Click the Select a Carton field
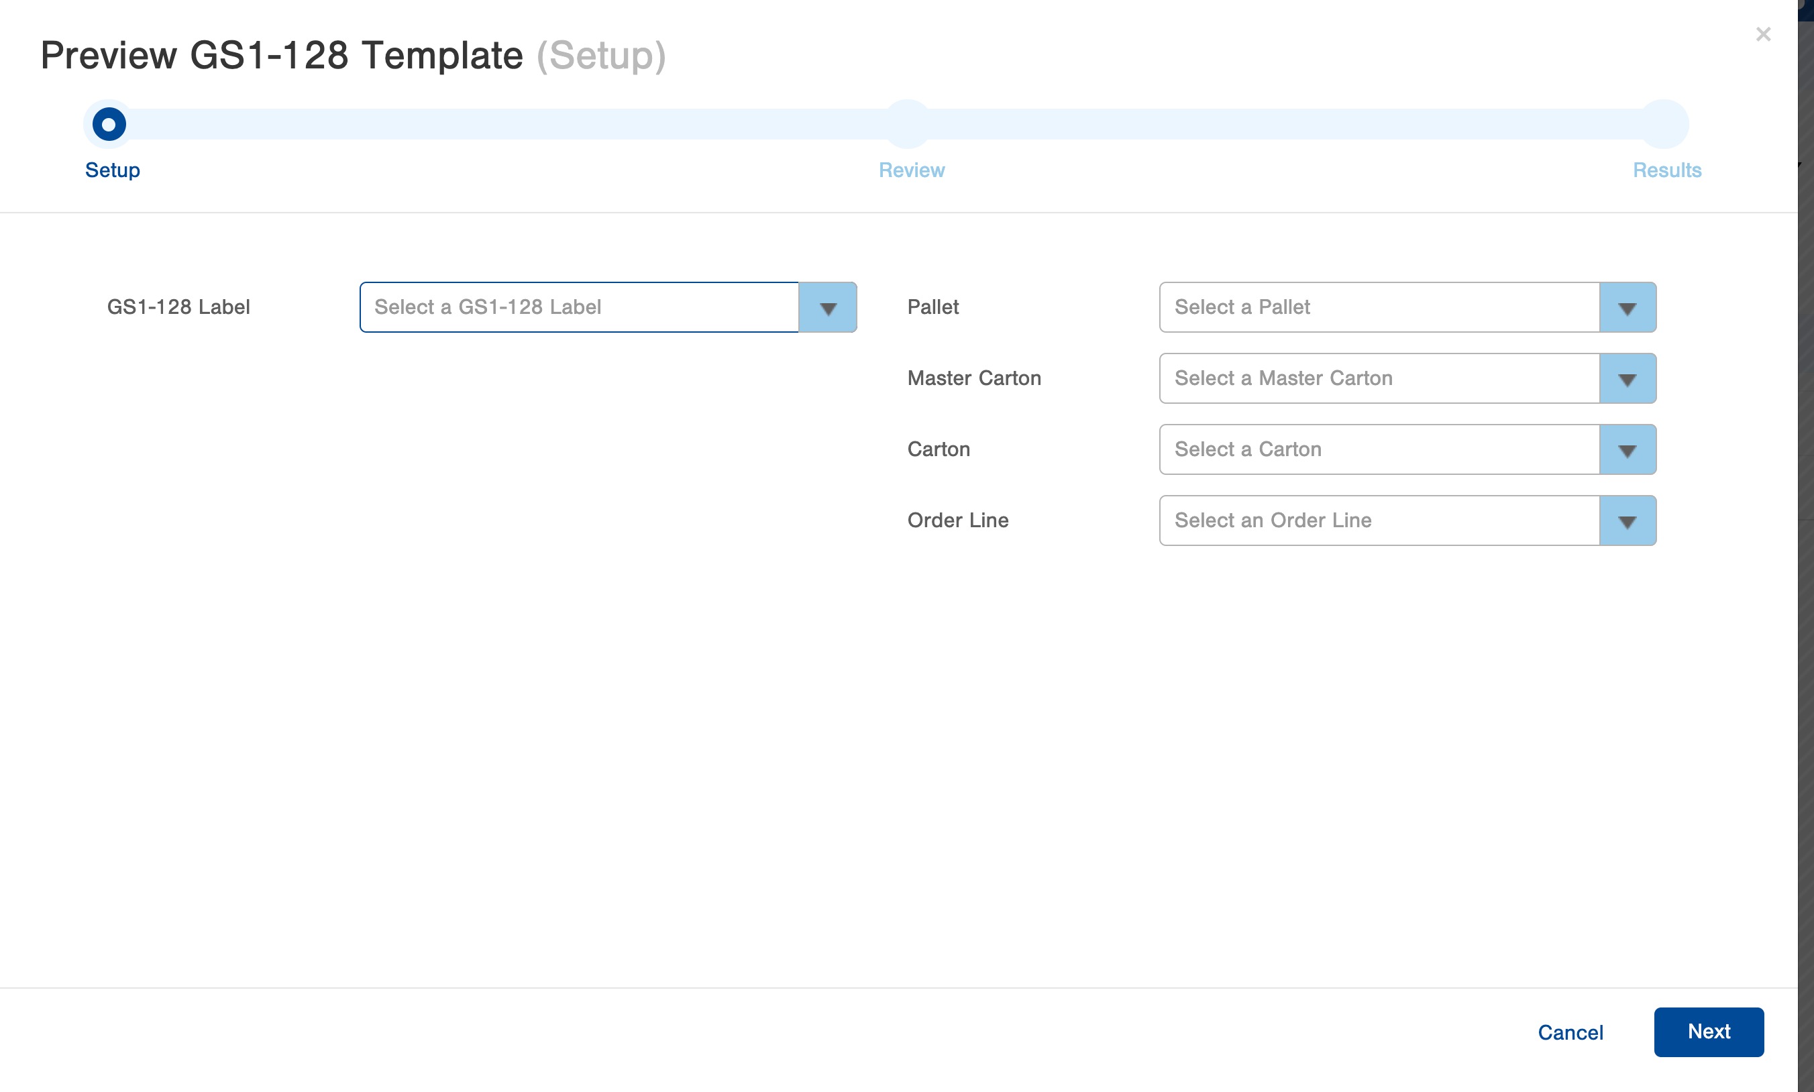Image resolution: width=1814 pixels, height=1092 pixels. tap(1379, 449)
